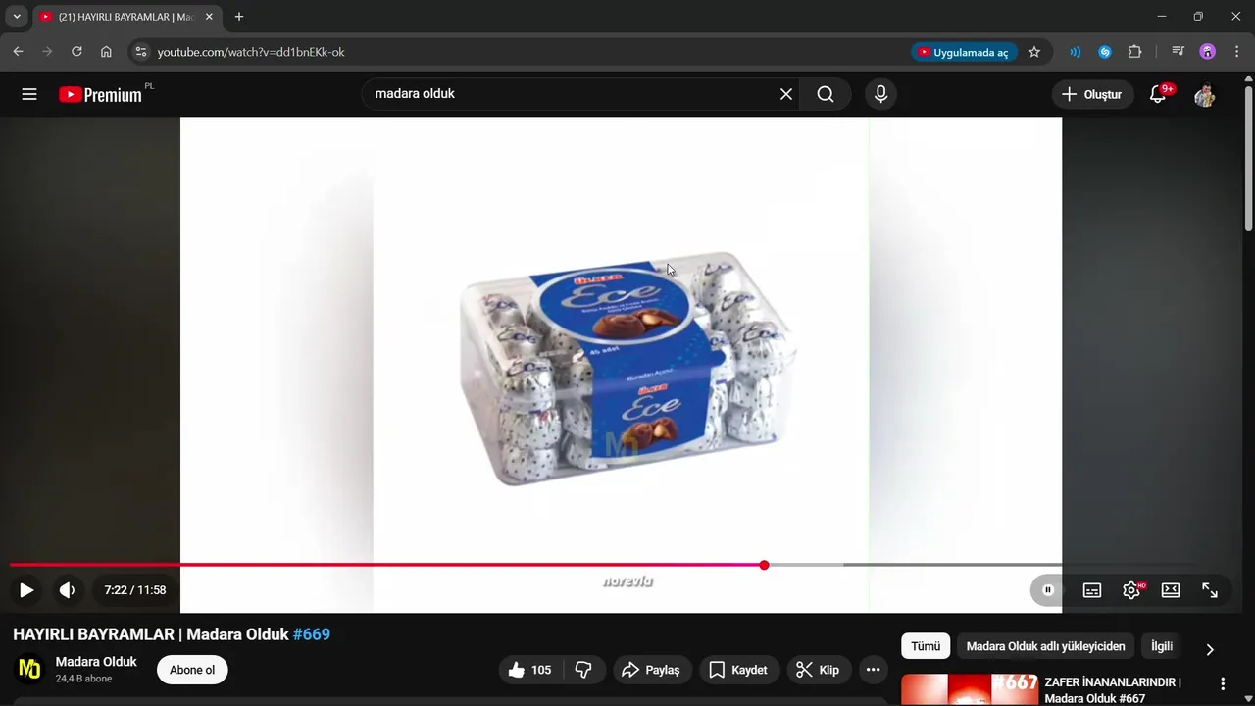
Task: Save the video with Kaydet
Action: (738, 670)
